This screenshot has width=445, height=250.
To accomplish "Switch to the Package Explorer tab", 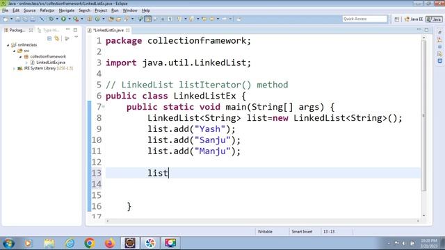I will [17, 30].
